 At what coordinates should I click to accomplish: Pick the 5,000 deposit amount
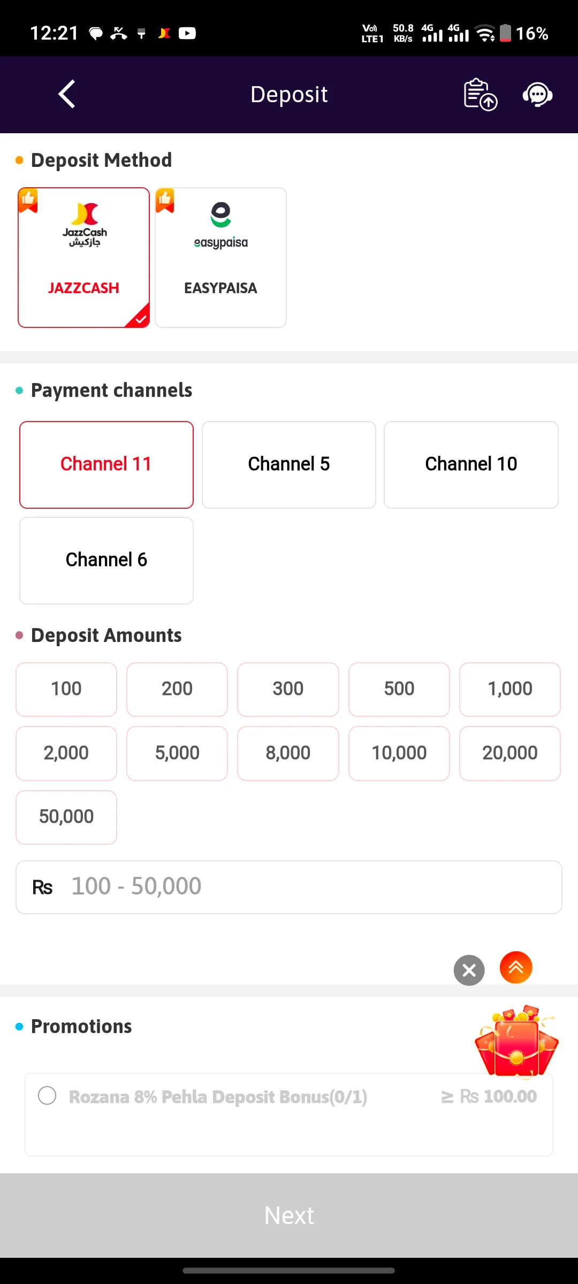tap(177, 753)
